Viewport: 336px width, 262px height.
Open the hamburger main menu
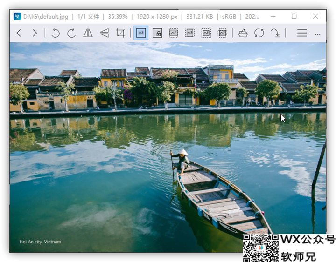tap(302, 33)
